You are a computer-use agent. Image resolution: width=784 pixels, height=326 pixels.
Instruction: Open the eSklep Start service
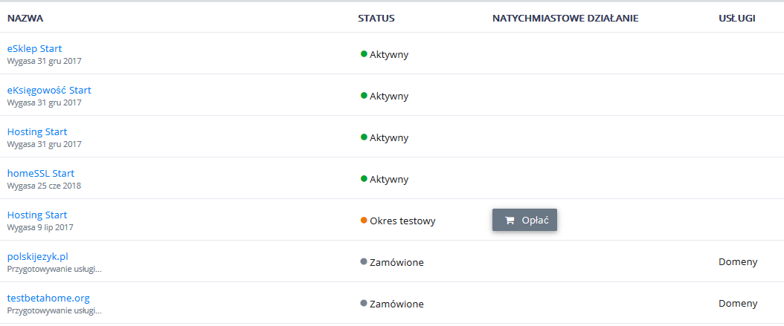[34, 48]
